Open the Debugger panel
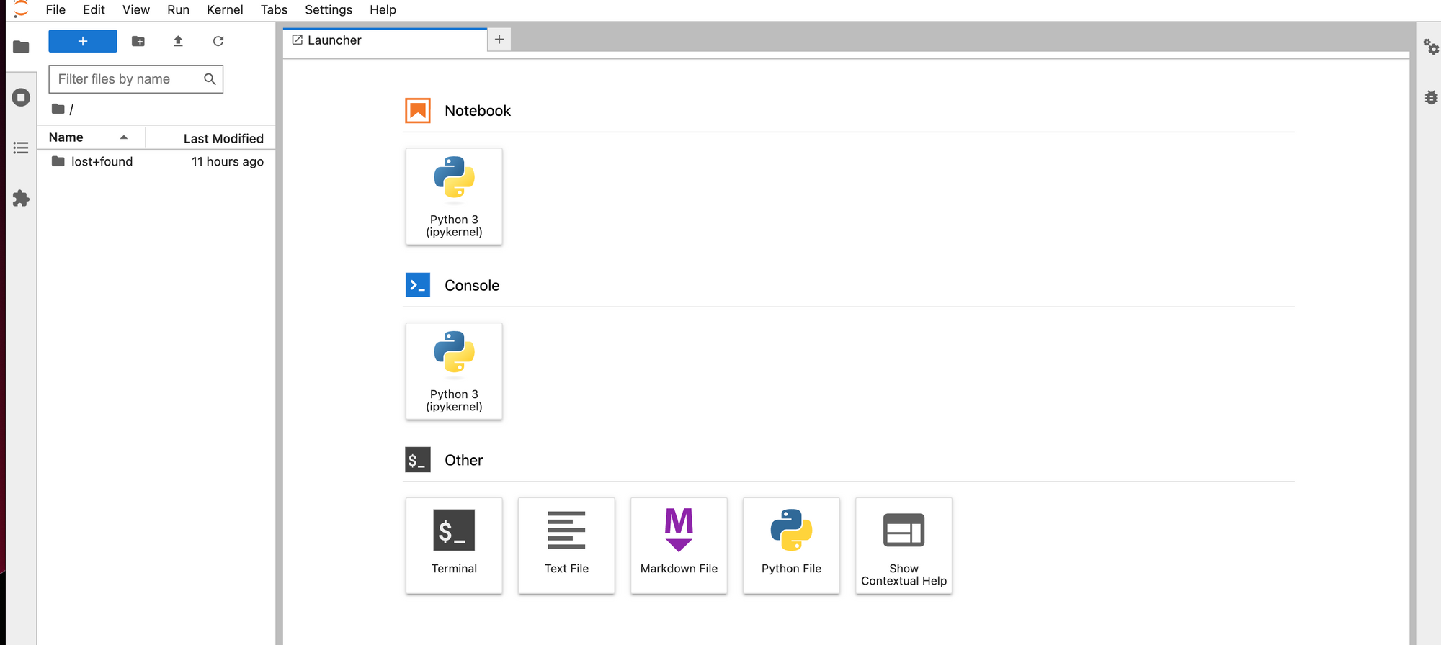This screenshot has height=645, width=1441. pos(1430,97)
